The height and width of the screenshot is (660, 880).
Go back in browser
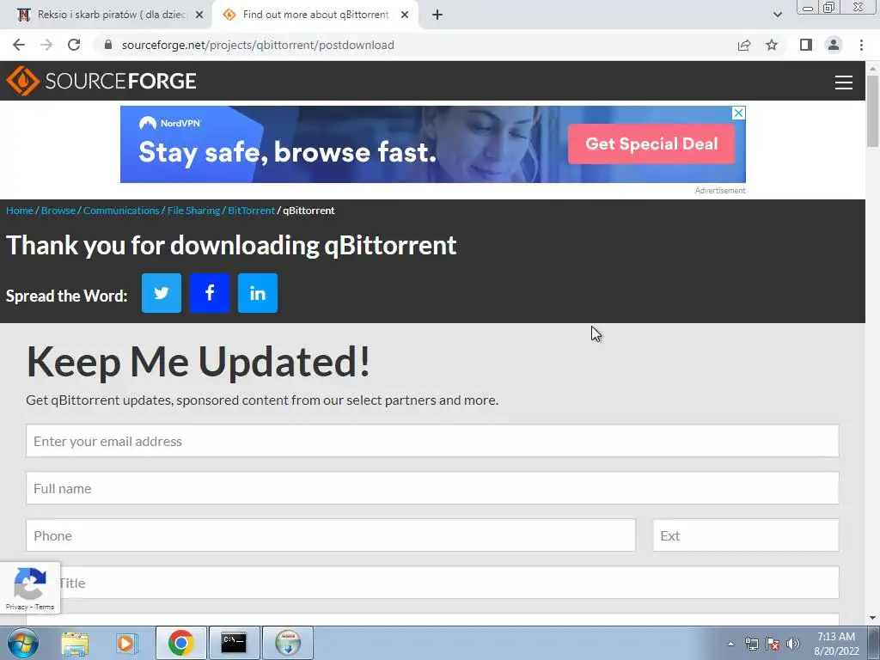[x=19, y=45]
